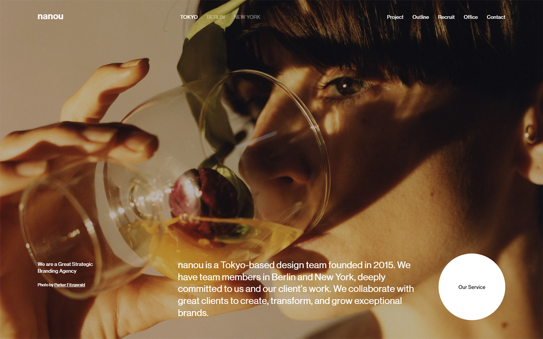Open the Project menu item
Screen dimensions: 543x339
(395, 17)
